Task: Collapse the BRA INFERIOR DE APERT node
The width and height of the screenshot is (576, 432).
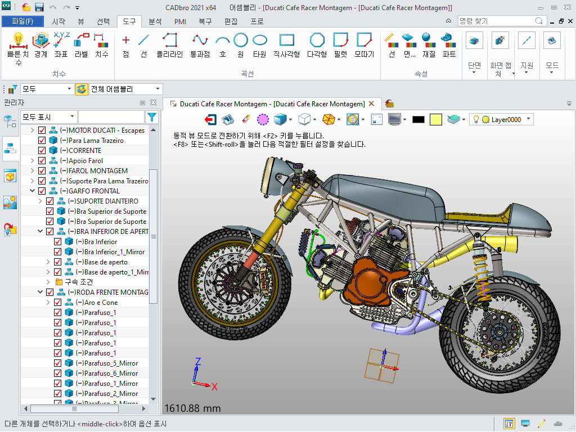Action: (x=40, y=231)
